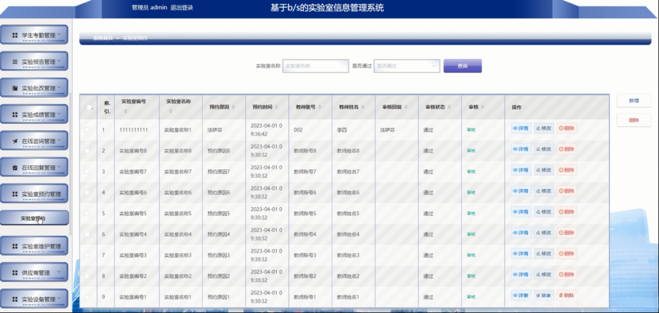Open the 是否通过 dropdown filter
The image size is (659, 313).
pyautogui.click(x=407, y=66)
